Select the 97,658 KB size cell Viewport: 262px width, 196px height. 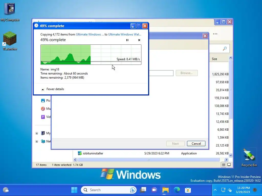pos(222,82)
